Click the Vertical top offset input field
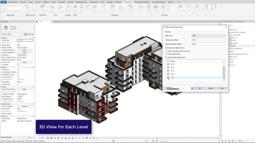The width and height of the screenshot is (255, 143). point(208,40)
